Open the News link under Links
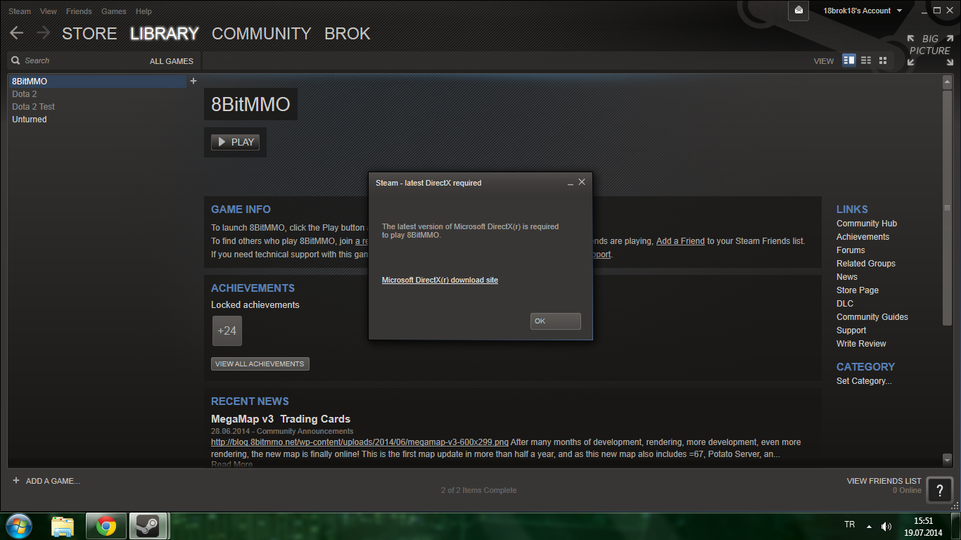961x540 pixels. pyautogui.click(x=847, y=277)
